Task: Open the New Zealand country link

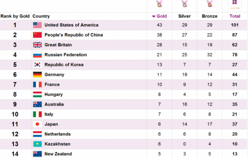Action: coord(58,154)
